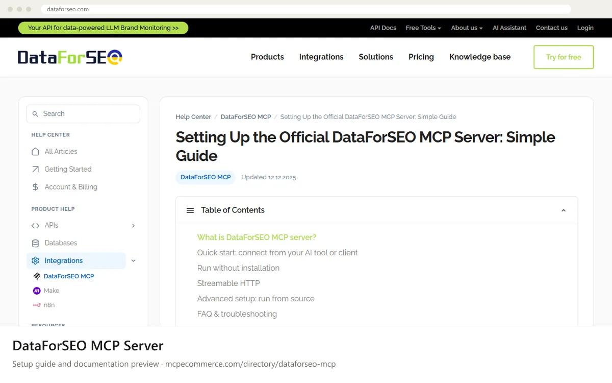This screenshot has height=383, width=612.
Task: Click the current page breadcrumb title
Action: [x=368, y=117]
